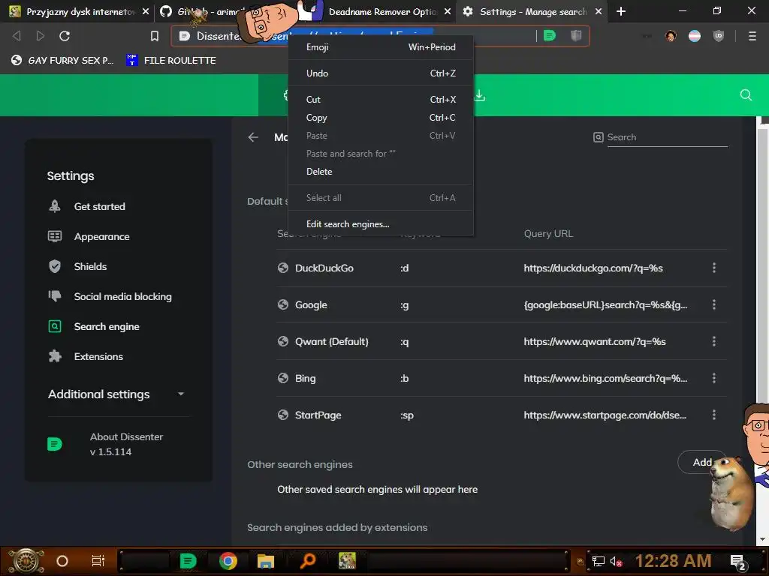Go back using the settings page arrow
The height and width of the screenshot is (576, 769).
[253, 138]
